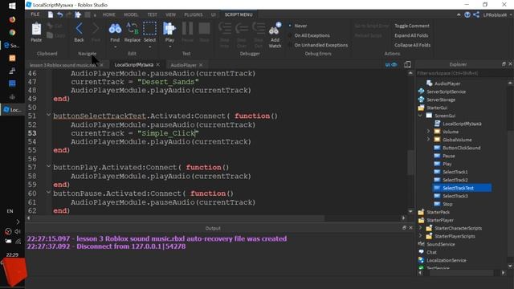Click Toggle Comment action
The image size is (514, 289).
pyautogui.click(x=411, y=26)
